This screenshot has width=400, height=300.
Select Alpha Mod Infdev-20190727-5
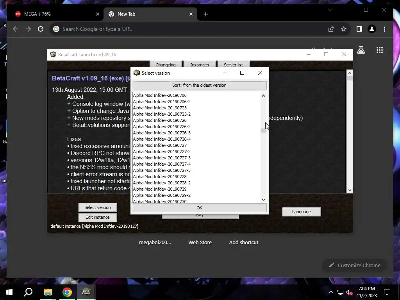pyautogui.click(x=196, y=170)
